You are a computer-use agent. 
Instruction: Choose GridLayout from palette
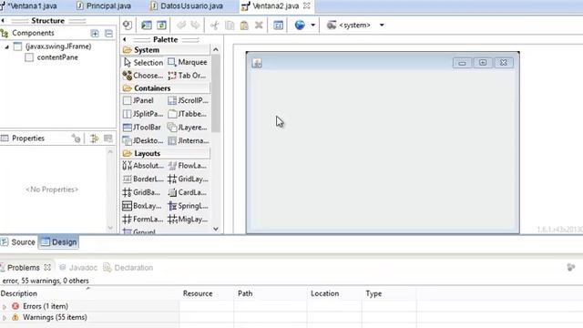(x=188, y=179)
